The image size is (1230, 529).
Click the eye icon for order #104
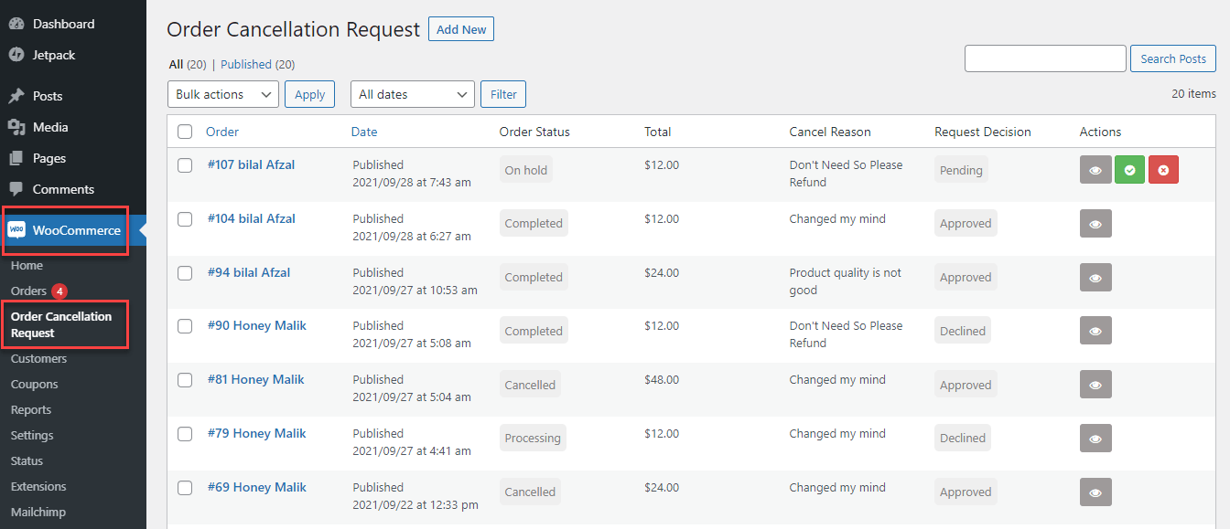[x=1095, y=224]
